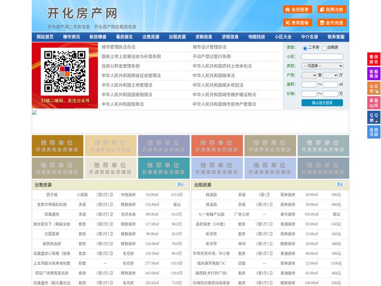This screenshot has height=286, width=381.
Task: Open the 荷花广场景观复式房 sale listing
Action: (x=52, y=273)
